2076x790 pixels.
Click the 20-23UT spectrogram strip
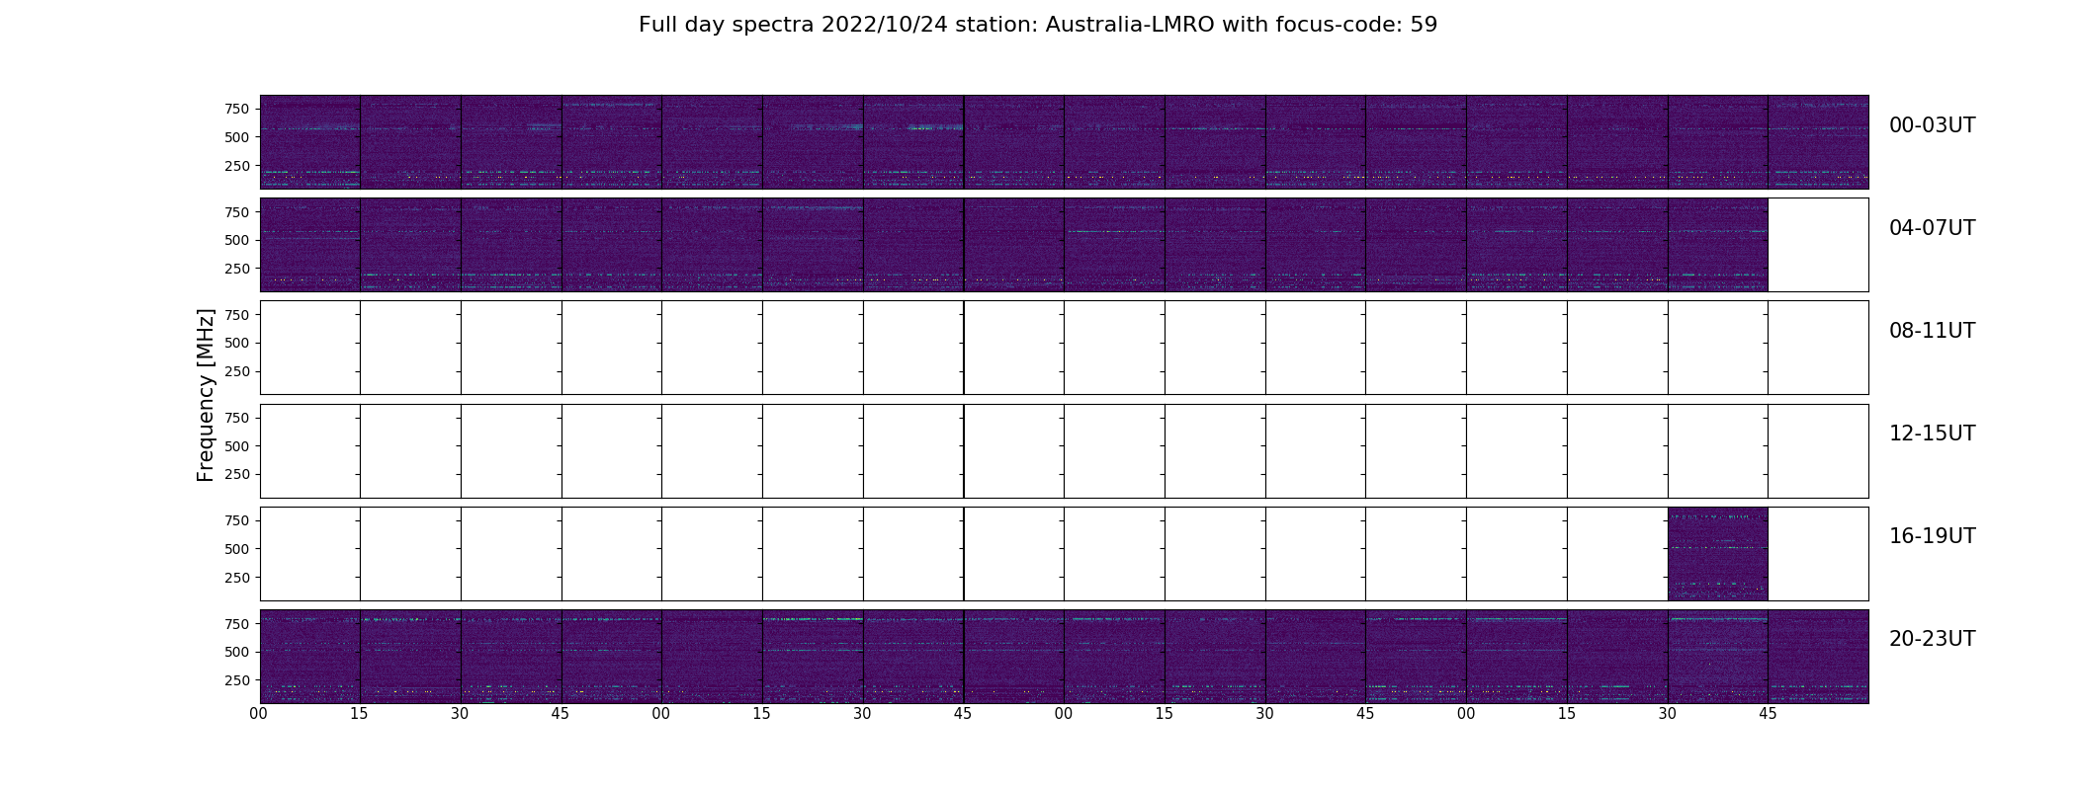[x=1064, y=657]
